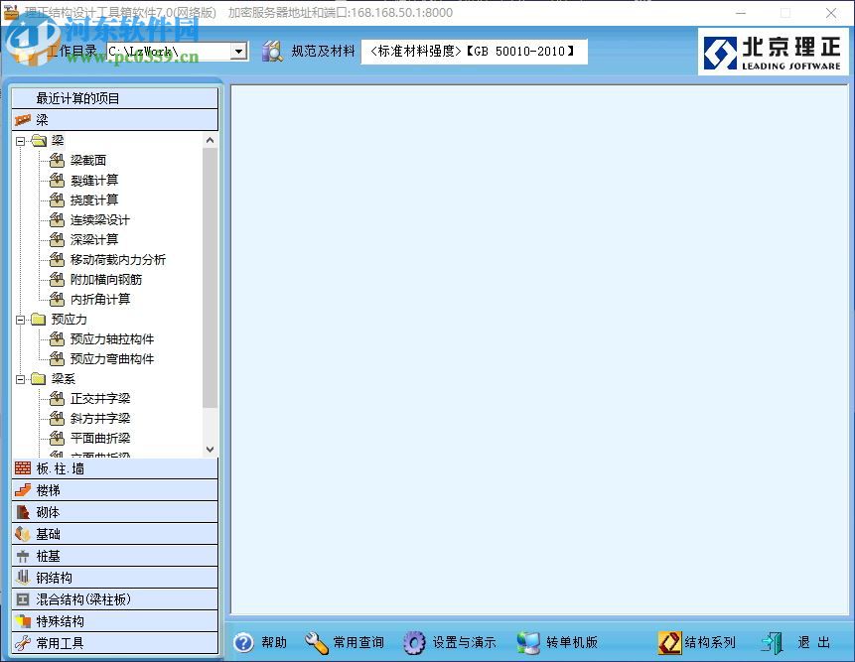The width and height of the screenshot is (855, 662).
Task: Open 帮助 via the question mark icon
Action: tap(245, 642)
